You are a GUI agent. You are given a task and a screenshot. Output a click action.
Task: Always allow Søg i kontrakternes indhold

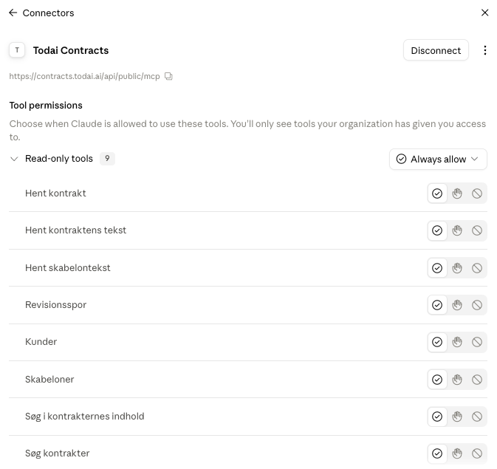coord(437,417)
